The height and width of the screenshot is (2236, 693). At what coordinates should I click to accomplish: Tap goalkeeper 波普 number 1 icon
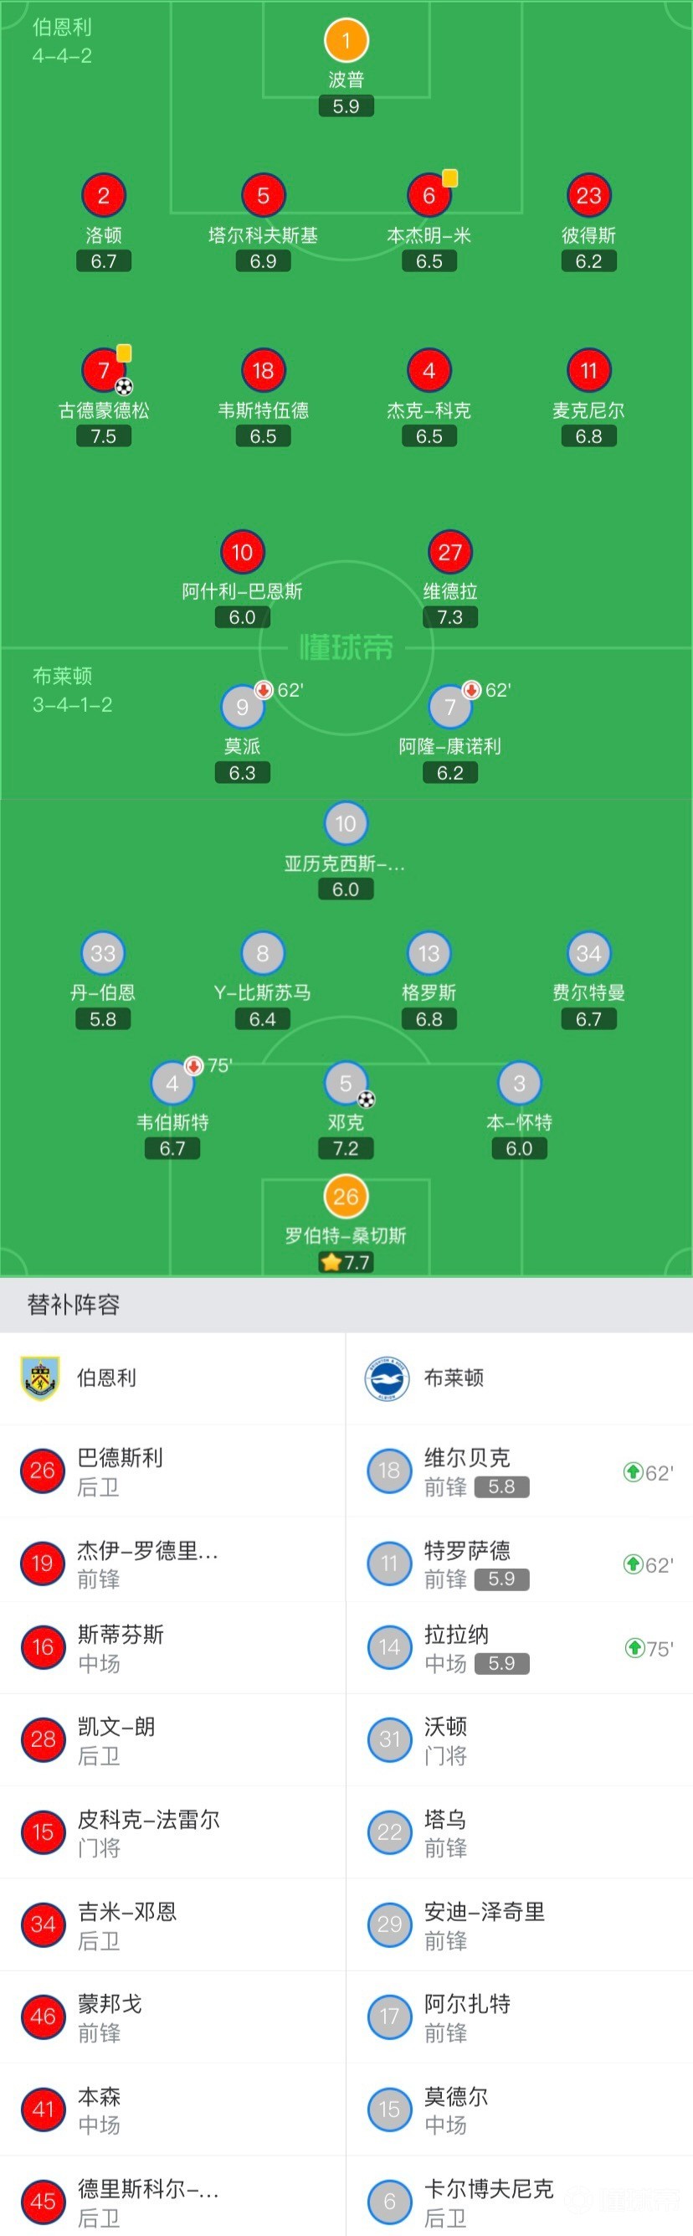tap(346, 40)
